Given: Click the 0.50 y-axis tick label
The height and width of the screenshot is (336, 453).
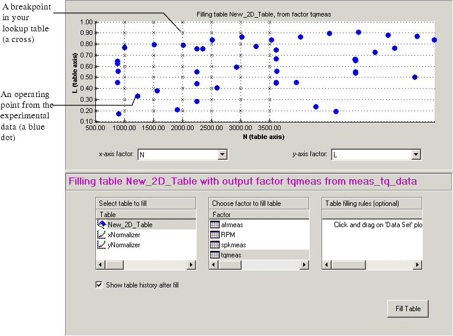Looking at the screenshot, I should click(86, 77).
